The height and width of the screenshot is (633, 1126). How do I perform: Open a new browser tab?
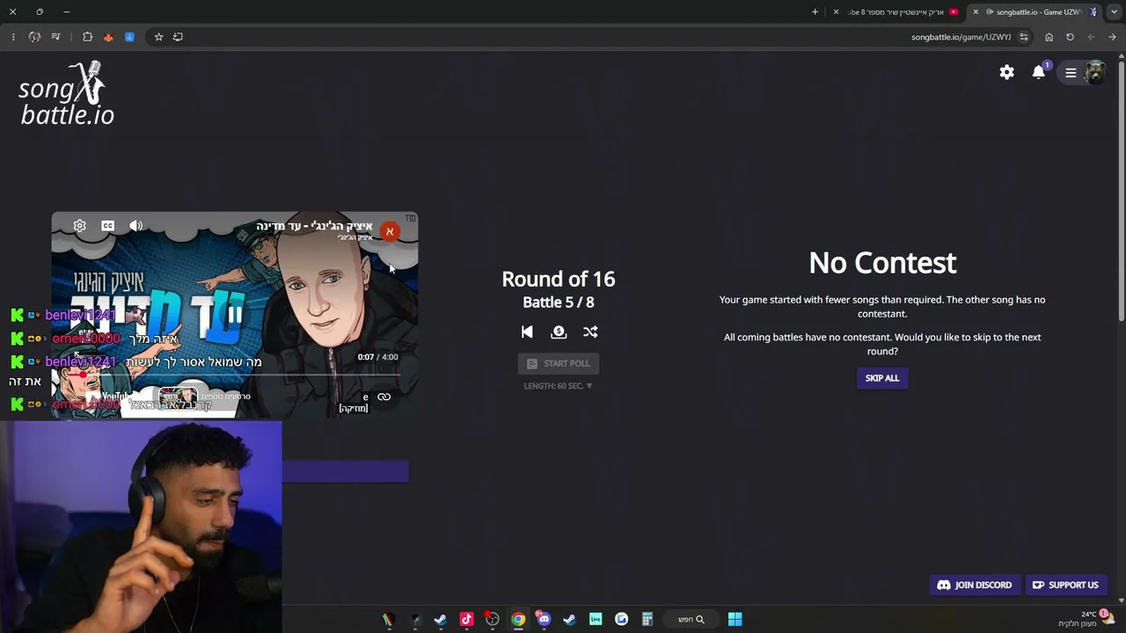pyautogui.click(x=815, y=12)
